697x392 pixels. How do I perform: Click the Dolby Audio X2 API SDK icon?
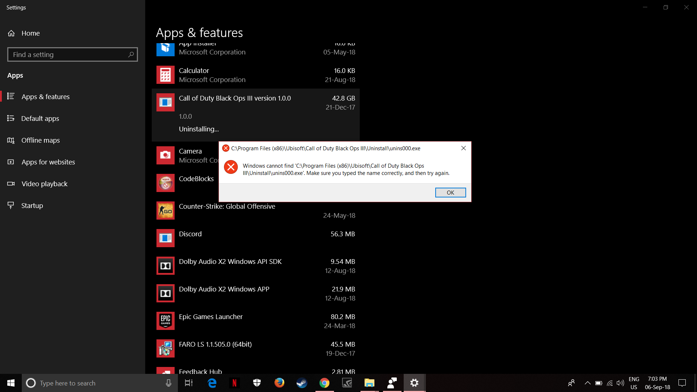tap(166, 266)
